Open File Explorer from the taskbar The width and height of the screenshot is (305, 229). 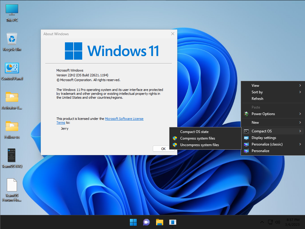(x=160, y=222)
